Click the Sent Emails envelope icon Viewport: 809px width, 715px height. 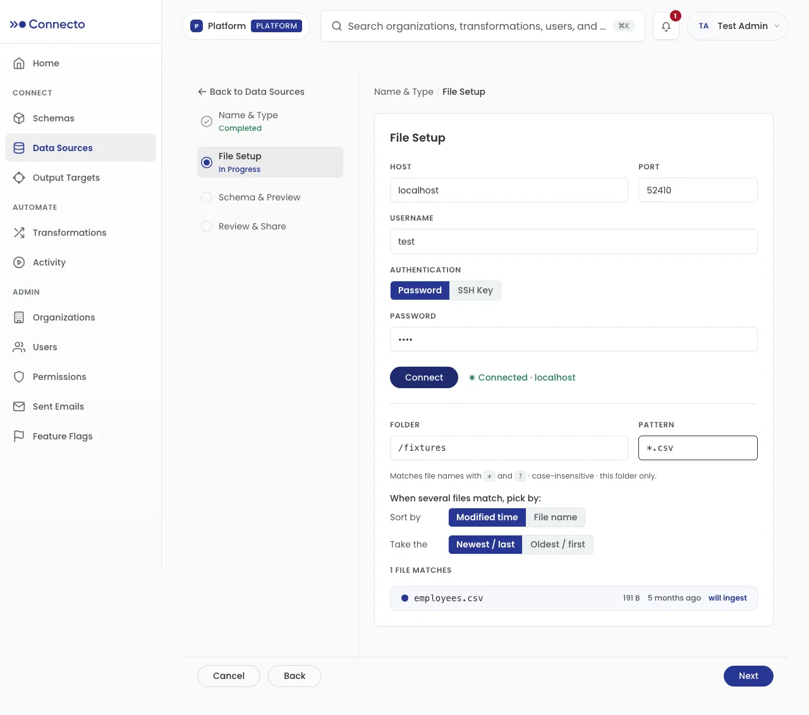click(x=19, y=406)
